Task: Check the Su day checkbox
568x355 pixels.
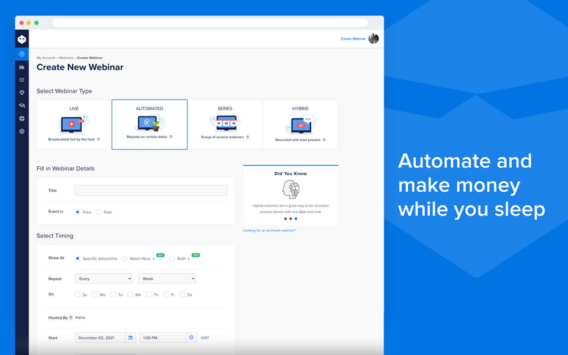Action: [x=78, y=295]
